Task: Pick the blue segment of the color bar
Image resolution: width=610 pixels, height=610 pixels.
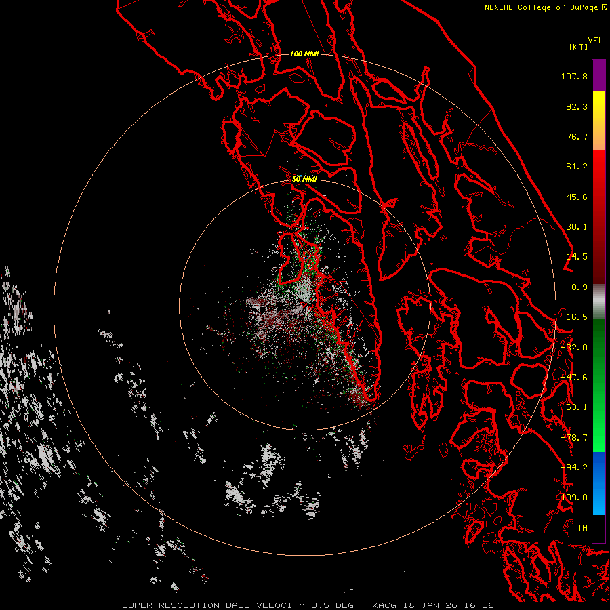Action: pos(598,483)
